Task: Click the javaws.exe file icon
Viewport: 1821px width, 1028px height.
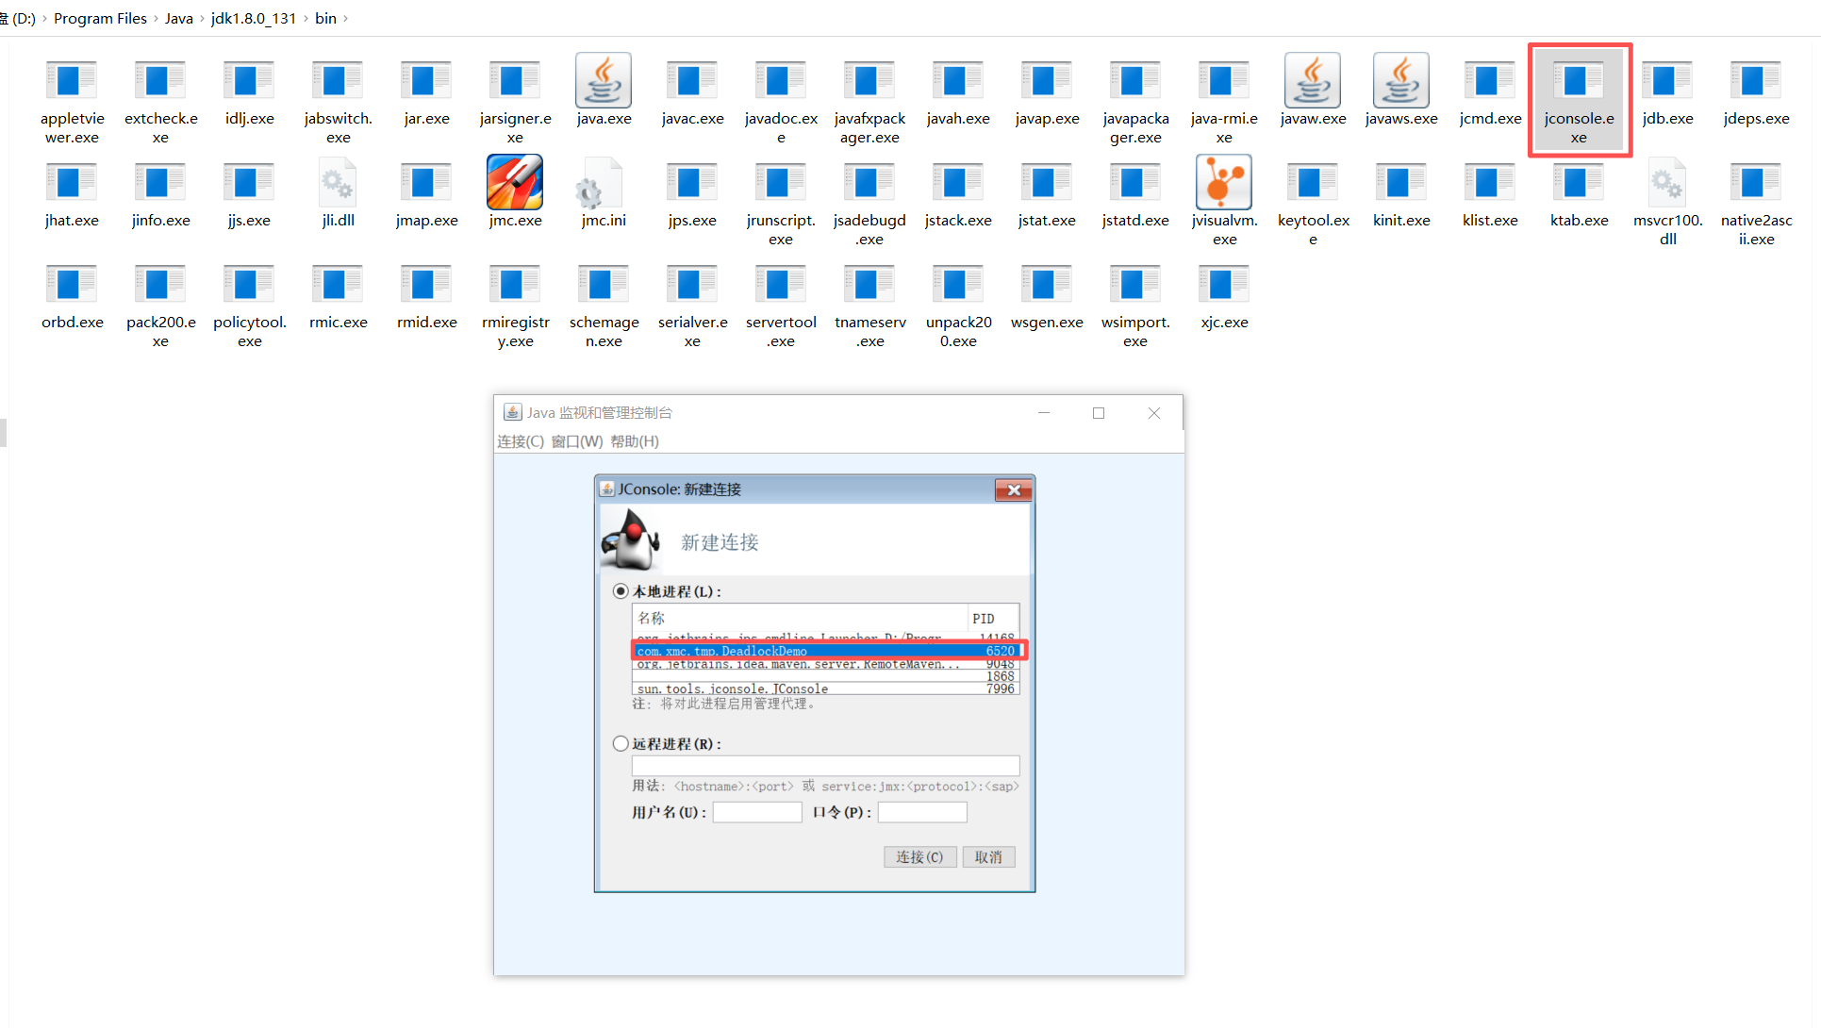Action: point(1400,82)
